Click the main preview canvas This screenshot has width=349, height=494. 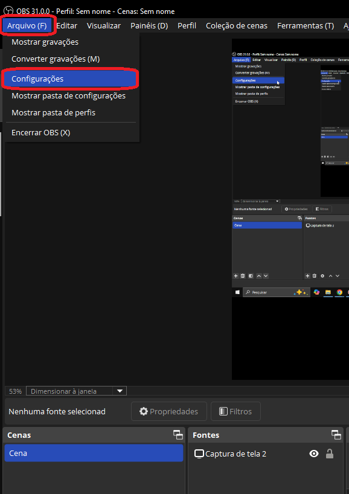coord(290,209)
